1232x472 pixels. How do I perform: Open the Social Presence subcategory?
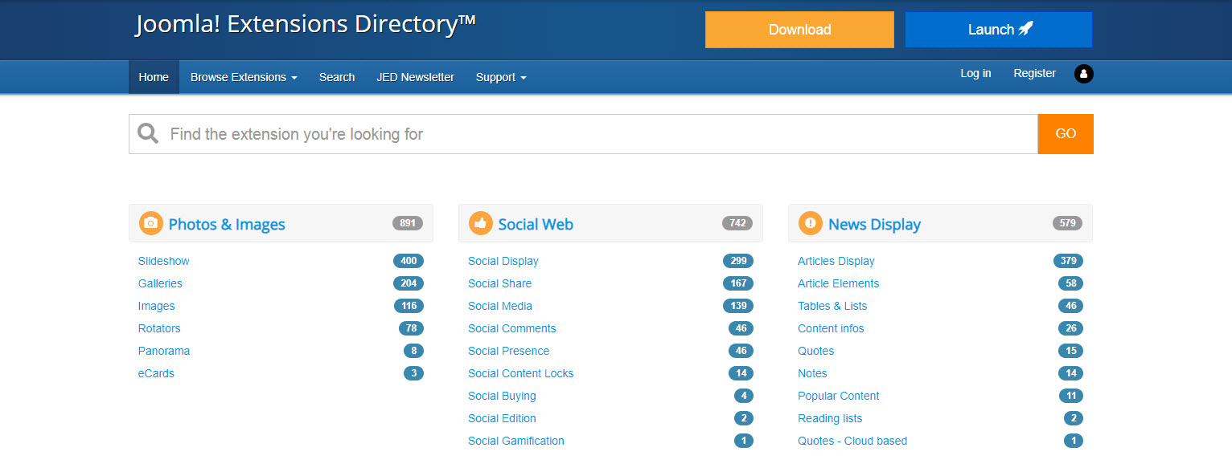[x=508, y=351]
